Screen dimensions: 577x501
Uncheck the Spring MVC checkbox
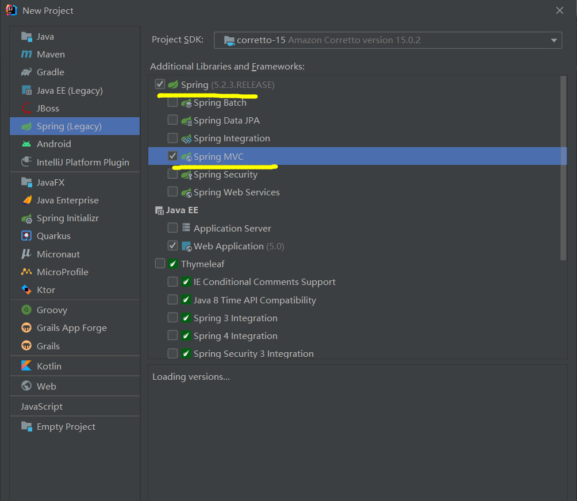tap(172, 156)
